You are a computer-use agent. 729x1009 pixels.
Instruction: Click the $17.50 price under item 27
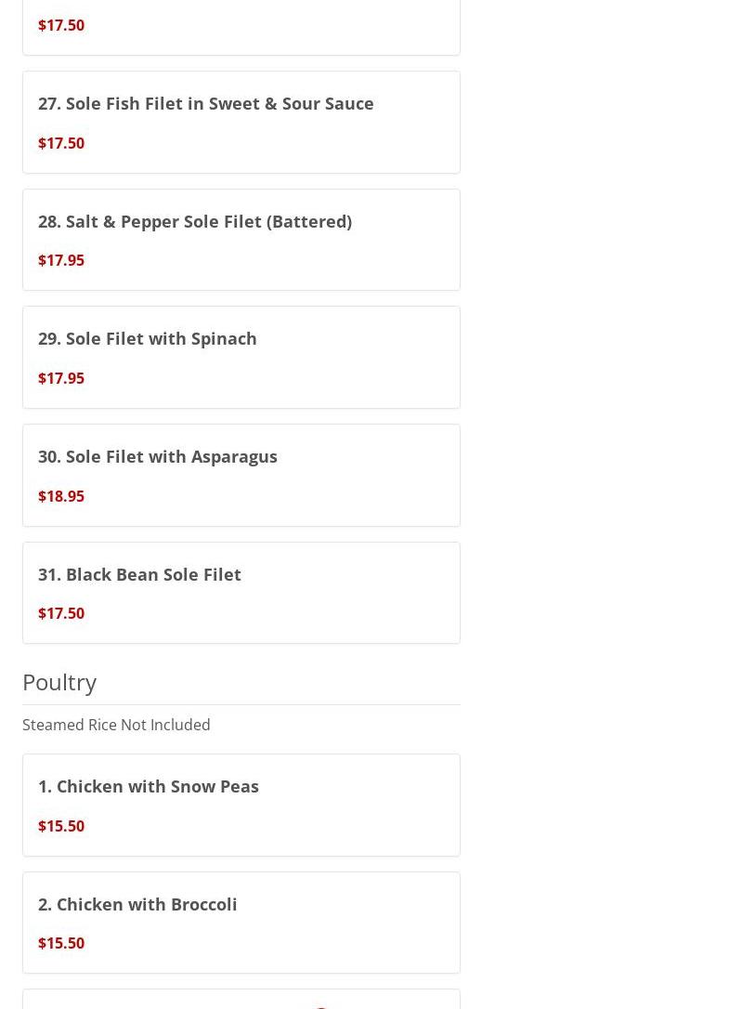point(61,143)
